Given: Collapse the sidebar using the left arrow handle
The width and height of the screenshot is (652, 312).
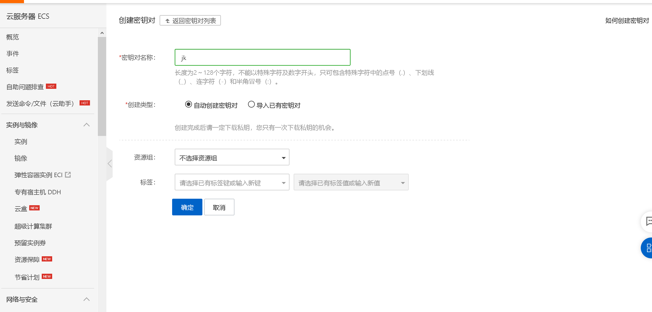Looking at the screenshot, I should (x=110, y=164).
